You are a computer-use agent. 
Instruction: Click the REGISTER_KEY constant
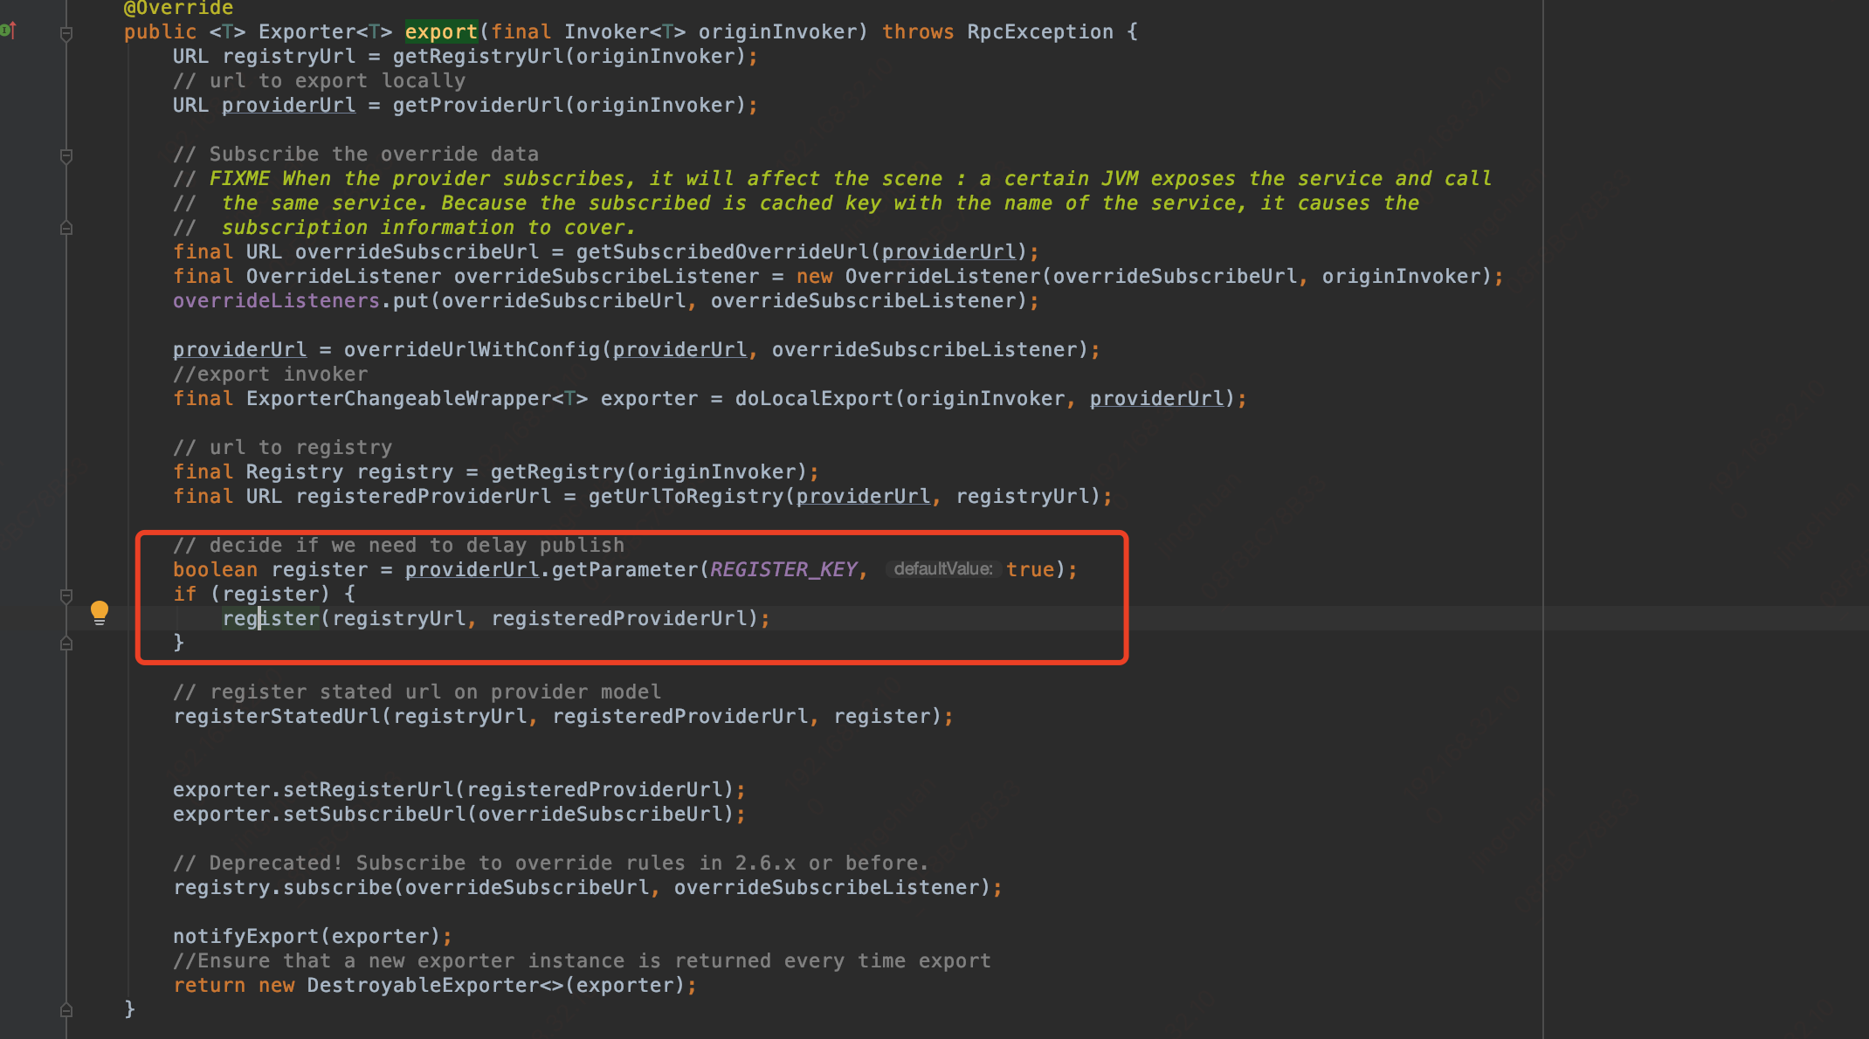pyautogui.click(x=783, y=569)
